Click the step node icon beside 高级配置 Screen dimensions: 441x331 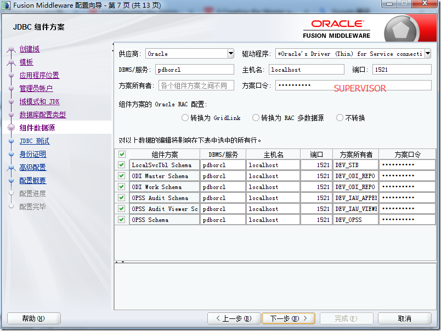pos(12,168)
